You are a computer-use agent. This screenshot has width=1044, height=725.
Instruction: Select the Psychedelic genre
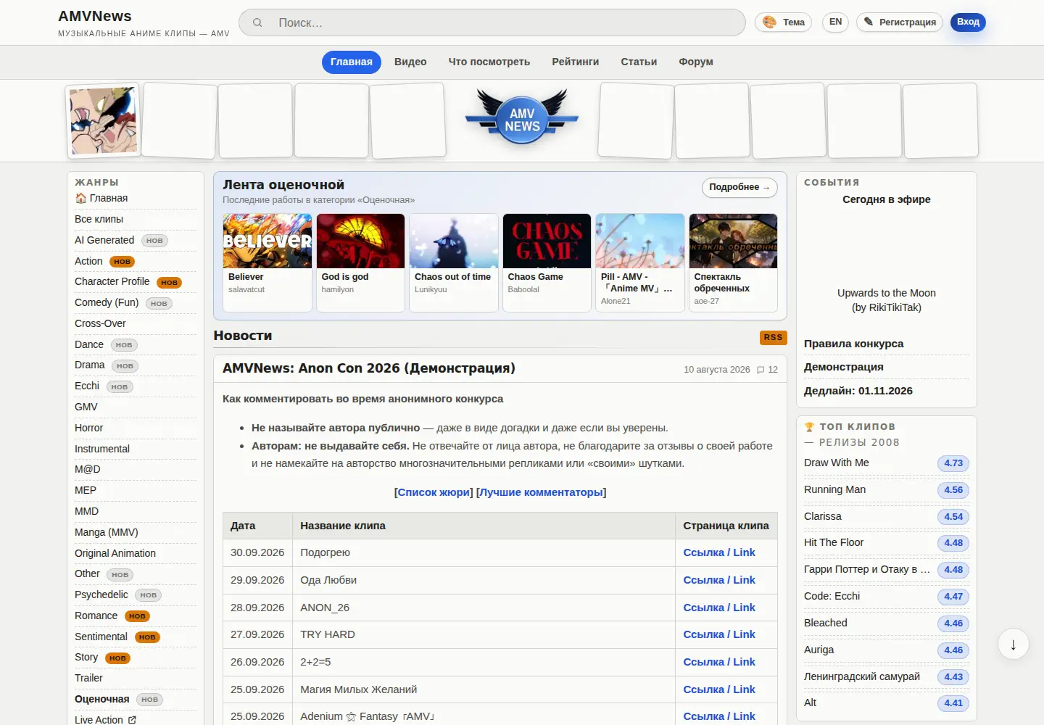[x=101, y=594]
